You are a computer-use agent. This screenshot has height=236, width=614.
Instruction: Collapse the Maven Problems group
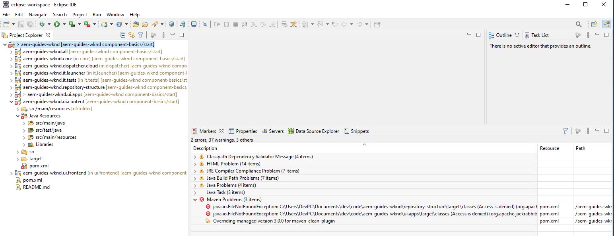click(195, 199)
